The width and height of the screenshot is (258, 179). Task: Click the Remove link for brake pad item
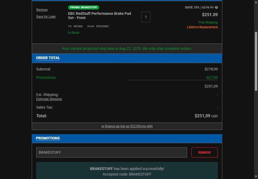[x=42, y=10]
